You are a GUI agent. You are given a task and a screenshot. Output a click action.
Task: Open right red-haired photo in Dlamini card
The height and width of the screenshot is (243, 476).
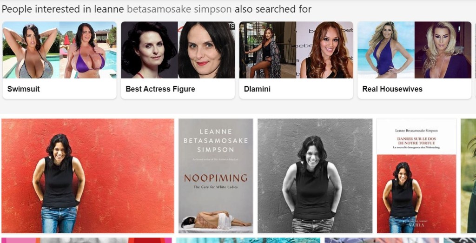point(325,50)
